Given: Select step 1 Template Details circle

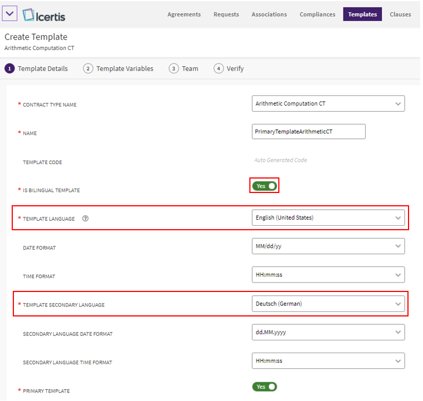Looking at the screenshot, I should pos(9,68).
